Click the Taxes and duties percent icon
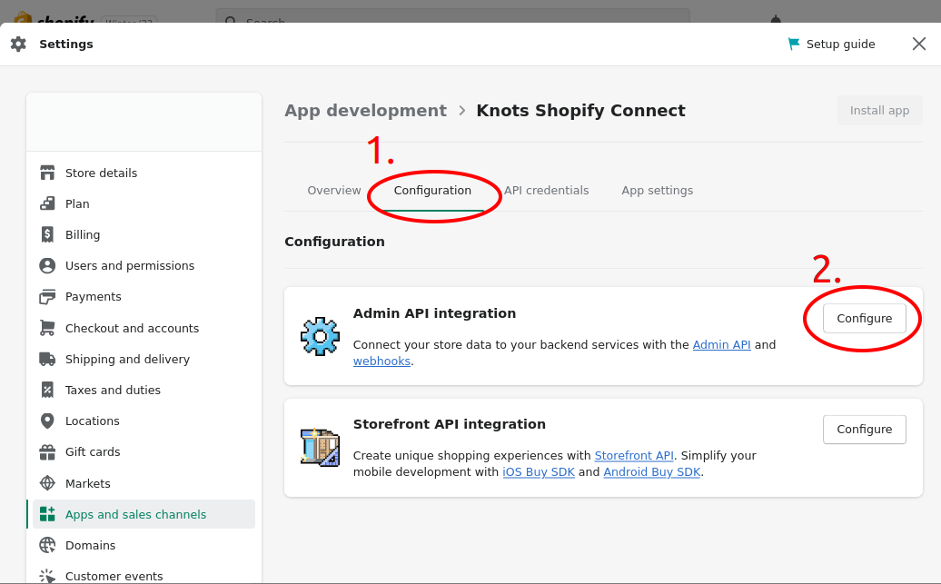941x584 pixels. pyautogui.click(x=47, y=391)
